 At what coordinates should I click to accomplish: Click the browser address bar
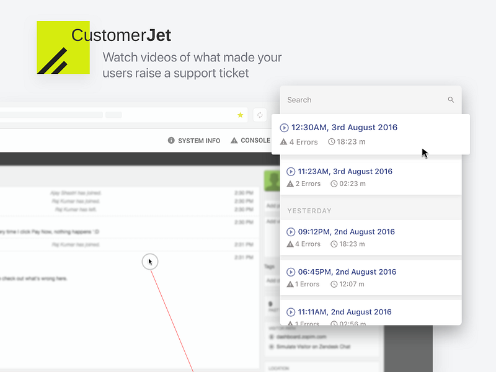[x=123, y=115]
